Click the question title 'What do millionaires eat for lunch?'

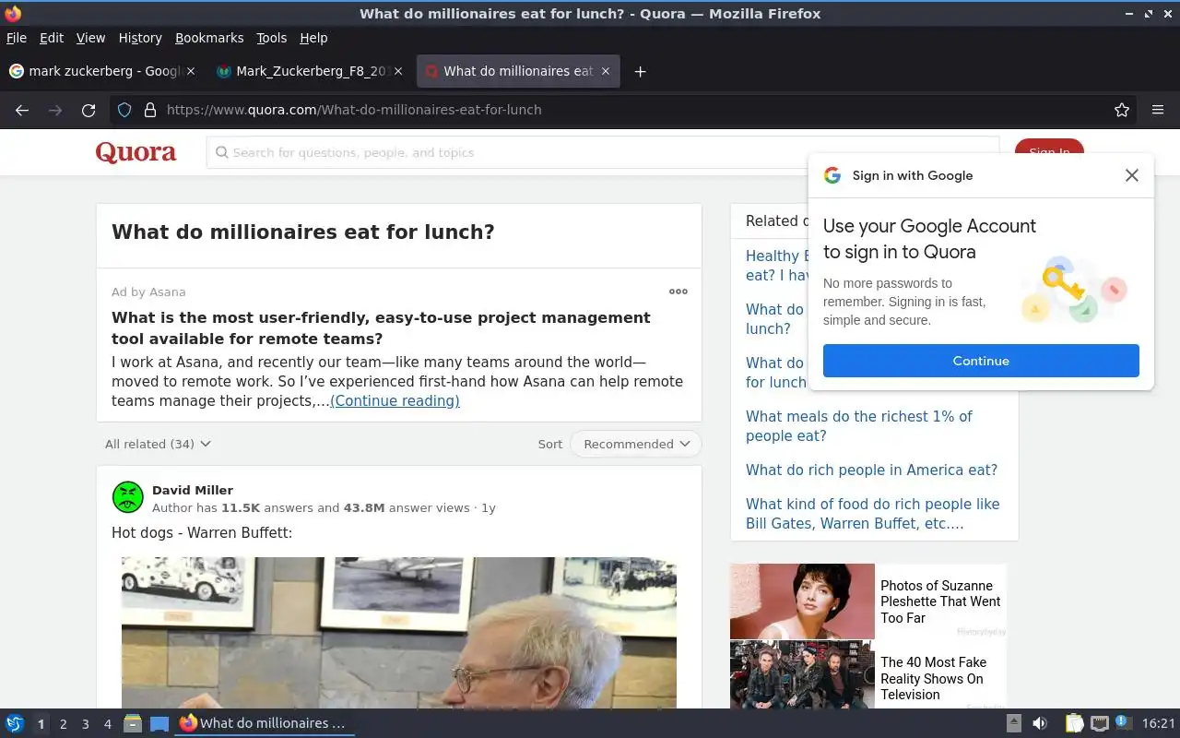point(303,232)
